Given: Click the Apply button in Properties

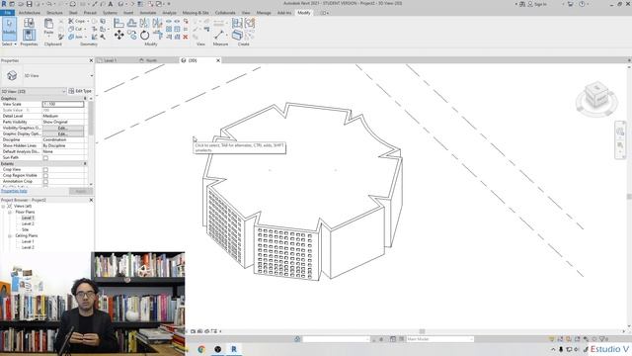Looking at the screenshot, I should click(x=81, y=191).
